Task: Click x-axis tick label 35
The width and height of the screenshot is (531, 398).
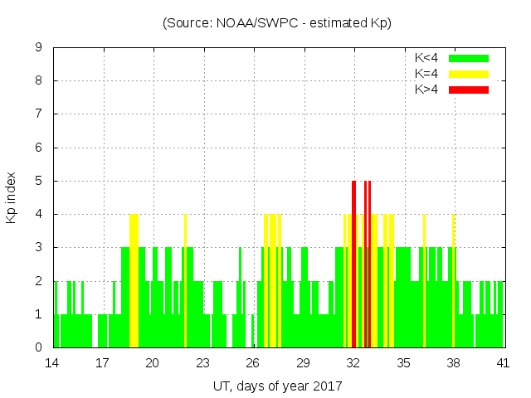Action: (403, 363)
